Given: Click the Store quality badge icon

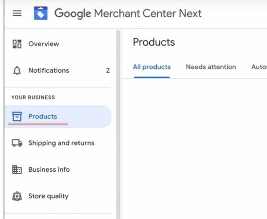Looking at the screenshot, I should [x=17, y=196].
